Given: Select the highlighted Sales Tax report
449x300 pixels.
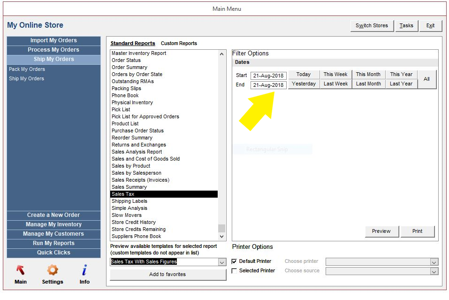Looking at the screenshot, I should (x=164, y=194).
